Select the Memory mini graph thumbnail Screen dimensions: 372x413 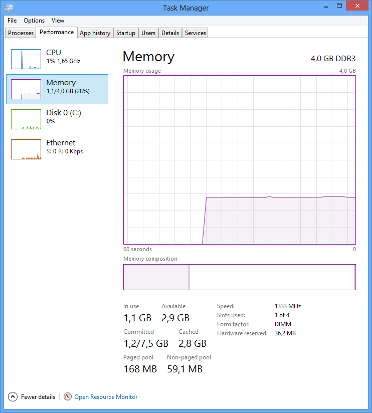point(26,89)
